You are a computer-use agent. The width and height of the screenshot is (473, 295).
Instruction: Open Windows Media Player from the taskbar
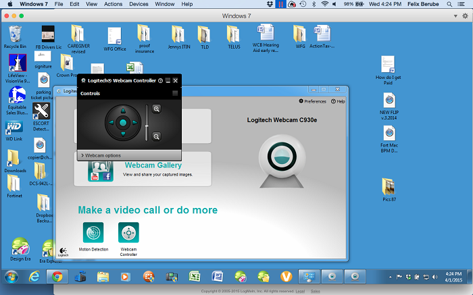(125, 277)
